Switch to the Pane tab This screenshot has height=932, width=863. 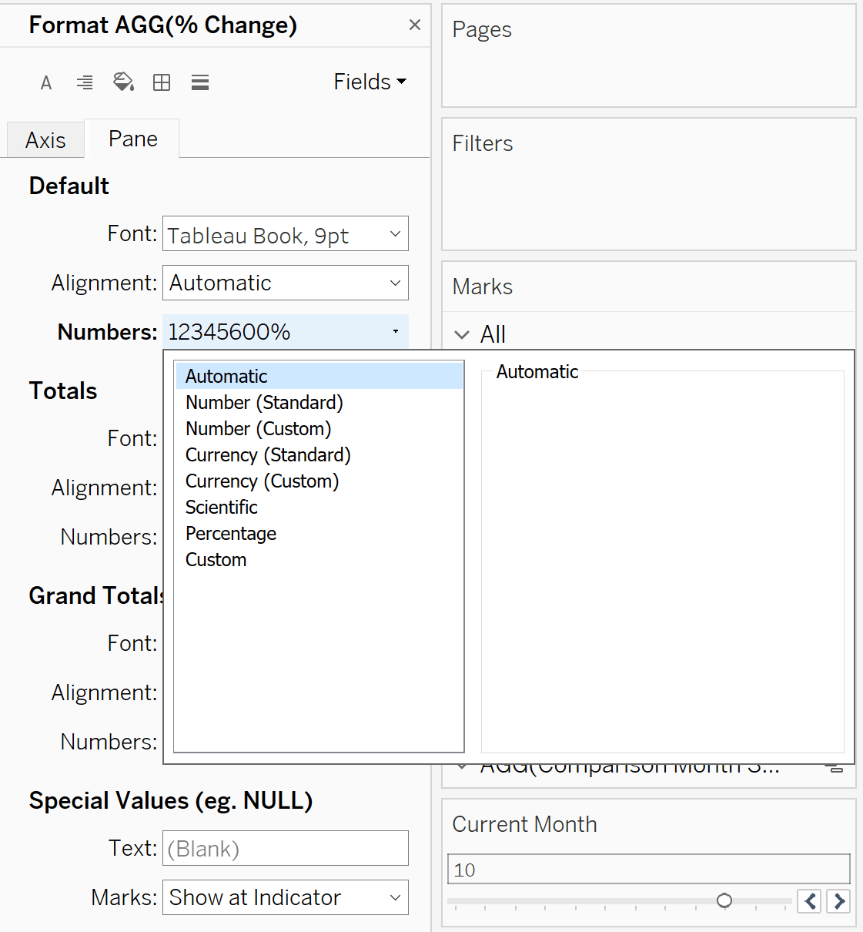click(132, 139)
